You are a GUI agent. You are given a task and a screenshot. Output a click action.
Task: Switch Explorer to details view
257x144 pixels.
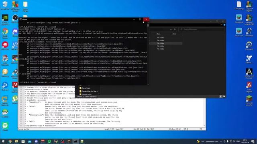coord(220,96)
